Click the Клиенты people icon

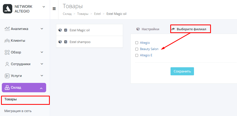(7, 41)
